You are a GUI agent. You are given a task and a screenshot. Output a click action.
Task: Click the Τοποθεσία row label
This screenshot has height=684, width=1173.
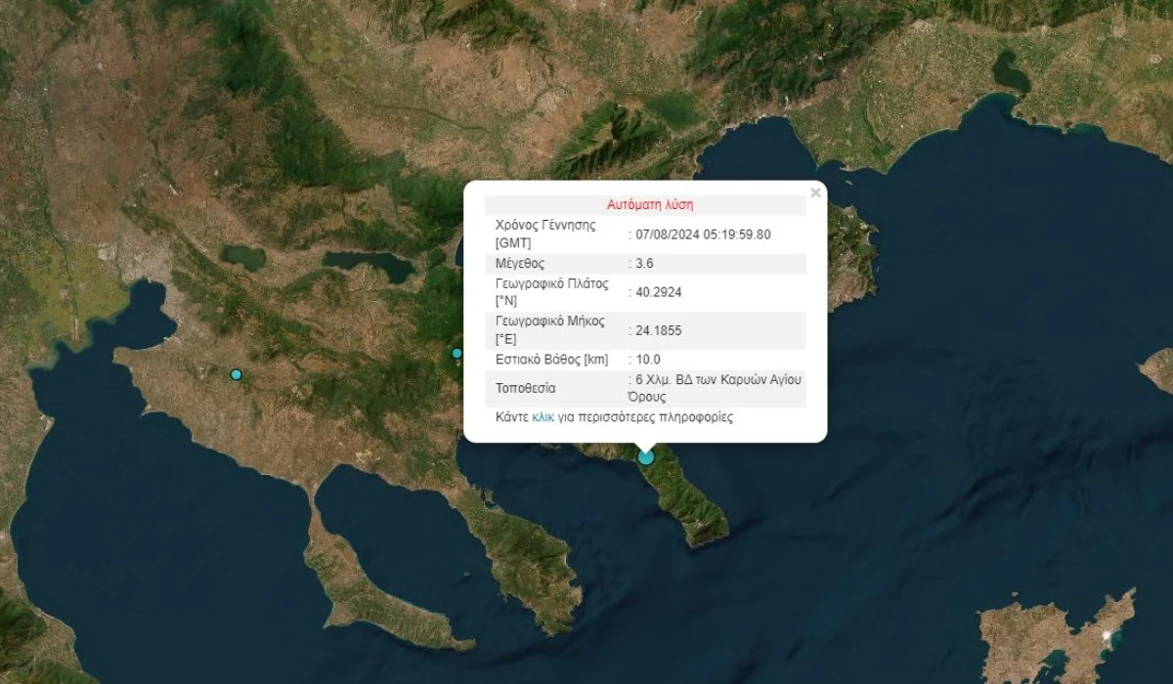coord(528,388)
